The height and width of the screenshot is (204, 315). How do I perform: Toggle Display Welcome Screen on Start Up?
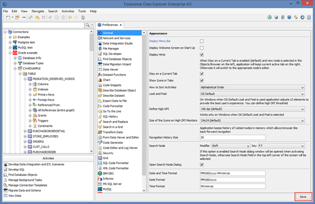pos(202,48)
